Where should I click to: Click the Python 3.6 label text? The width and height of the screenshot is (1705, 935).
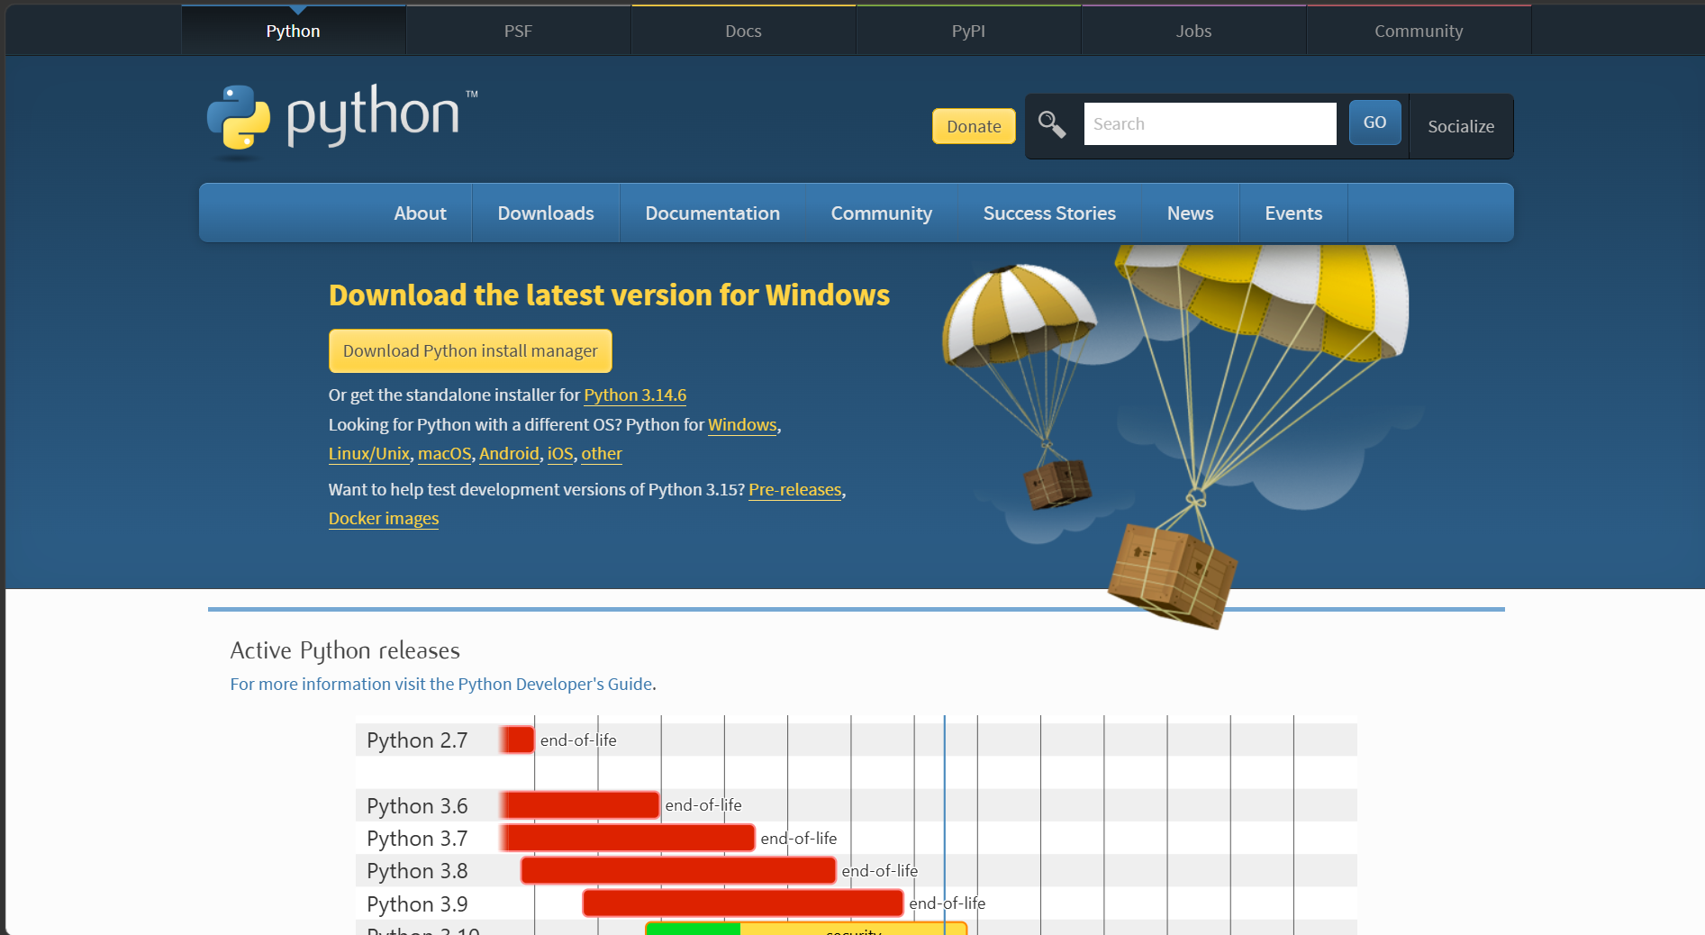(x=417, y=805)
